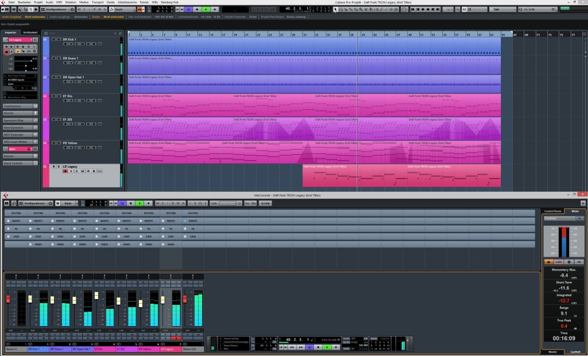This screenshot has width=588, height=356.
Task: Select the Line drawing tool
Action: (x=386, y=9)
